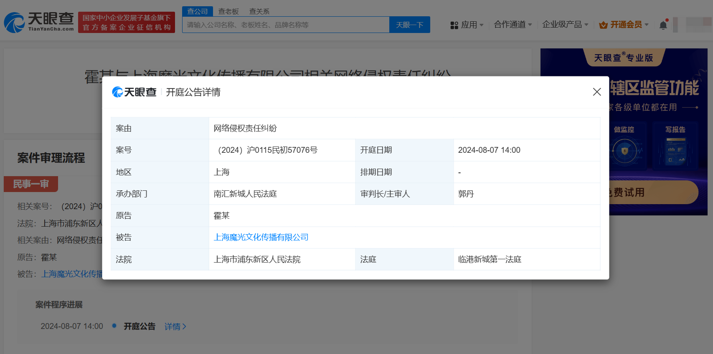Click the 天眼一下 search button

point(409,25)
